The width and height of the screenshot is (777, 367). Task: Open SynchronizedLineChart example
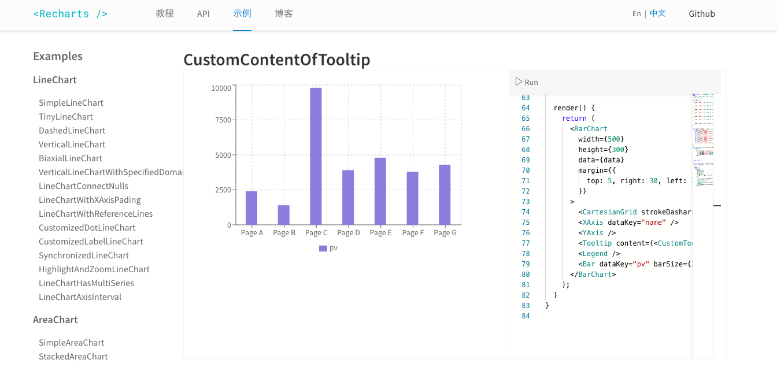pyautogui.click(x=84, y=255)
